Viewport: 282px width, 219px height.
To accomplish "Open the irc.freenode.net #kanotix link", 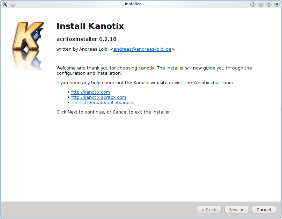I will [103, 102].
